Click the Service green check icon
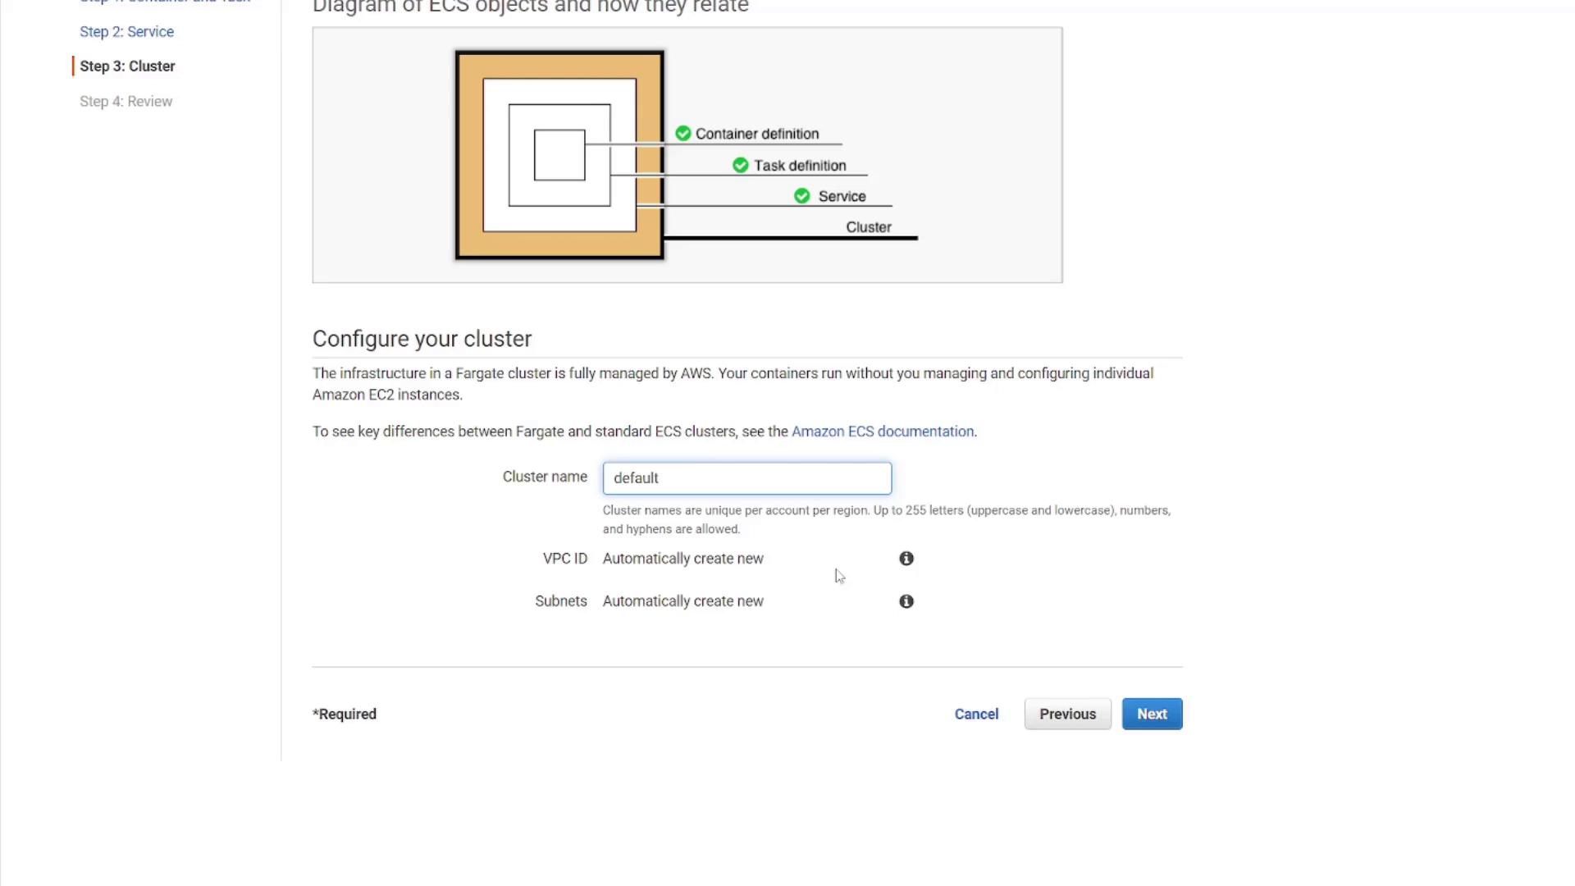1575x886 pixels. 801,196
